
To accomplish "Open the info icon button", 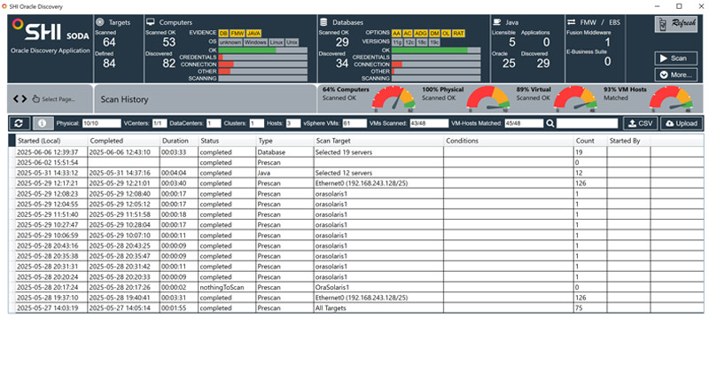I will [42, 123].
